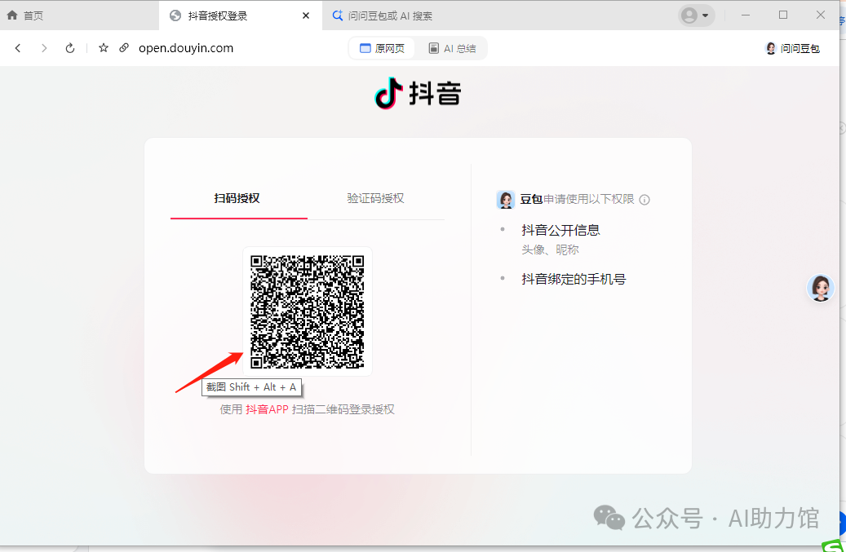Click the QR code image

pos(307,311)
